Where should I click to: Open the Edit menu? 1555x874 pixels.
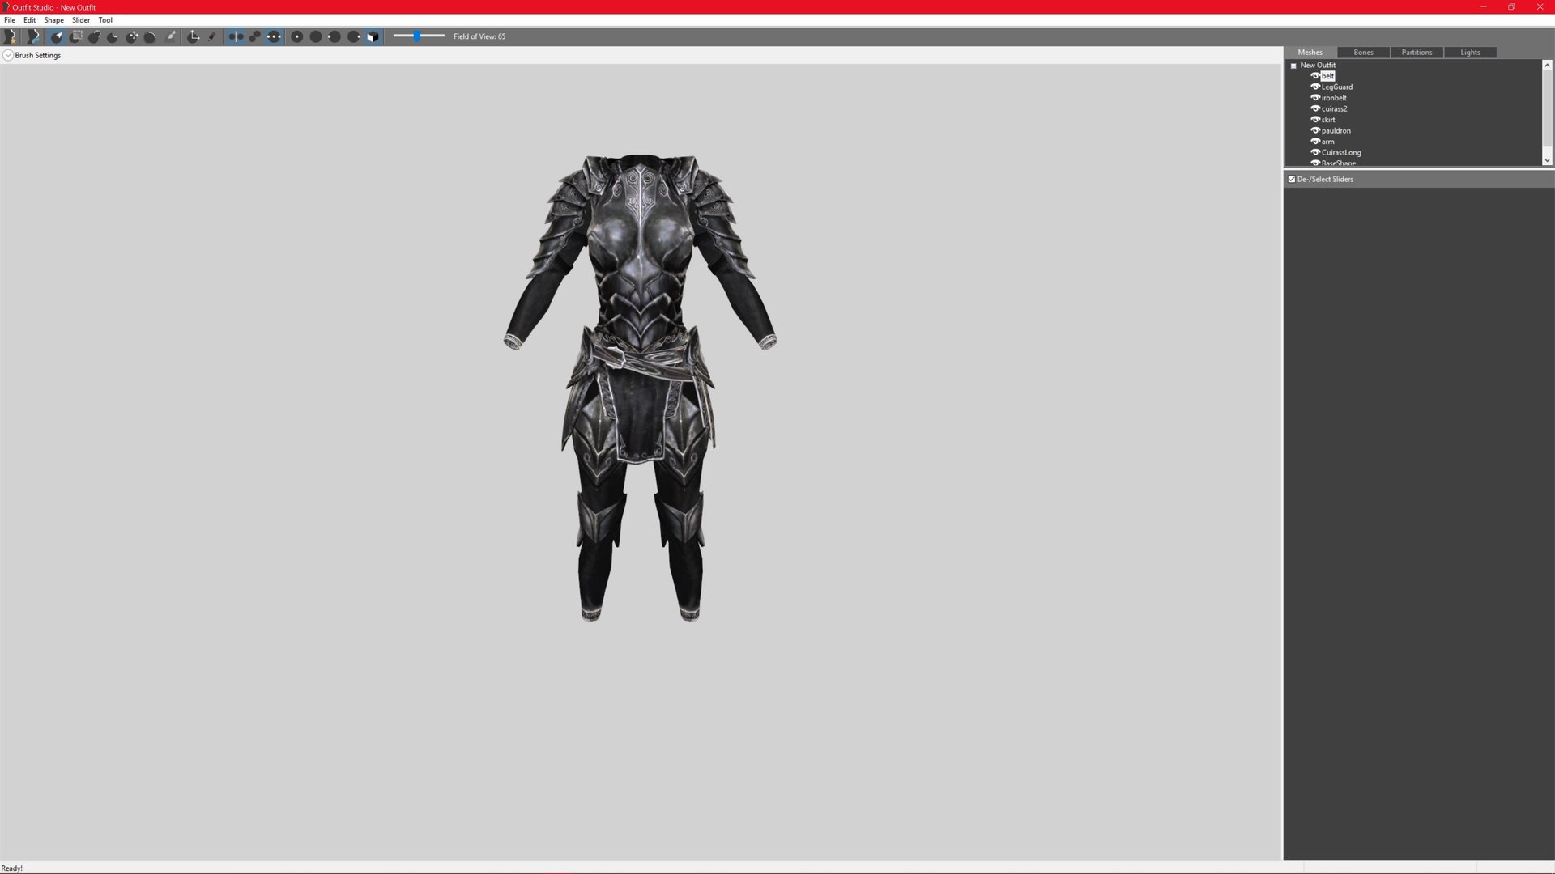click(30, 20)
